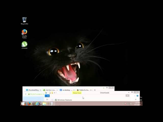Open the Recycle Bin desktop icon
The image size is (163, 122).
(24, 20)
